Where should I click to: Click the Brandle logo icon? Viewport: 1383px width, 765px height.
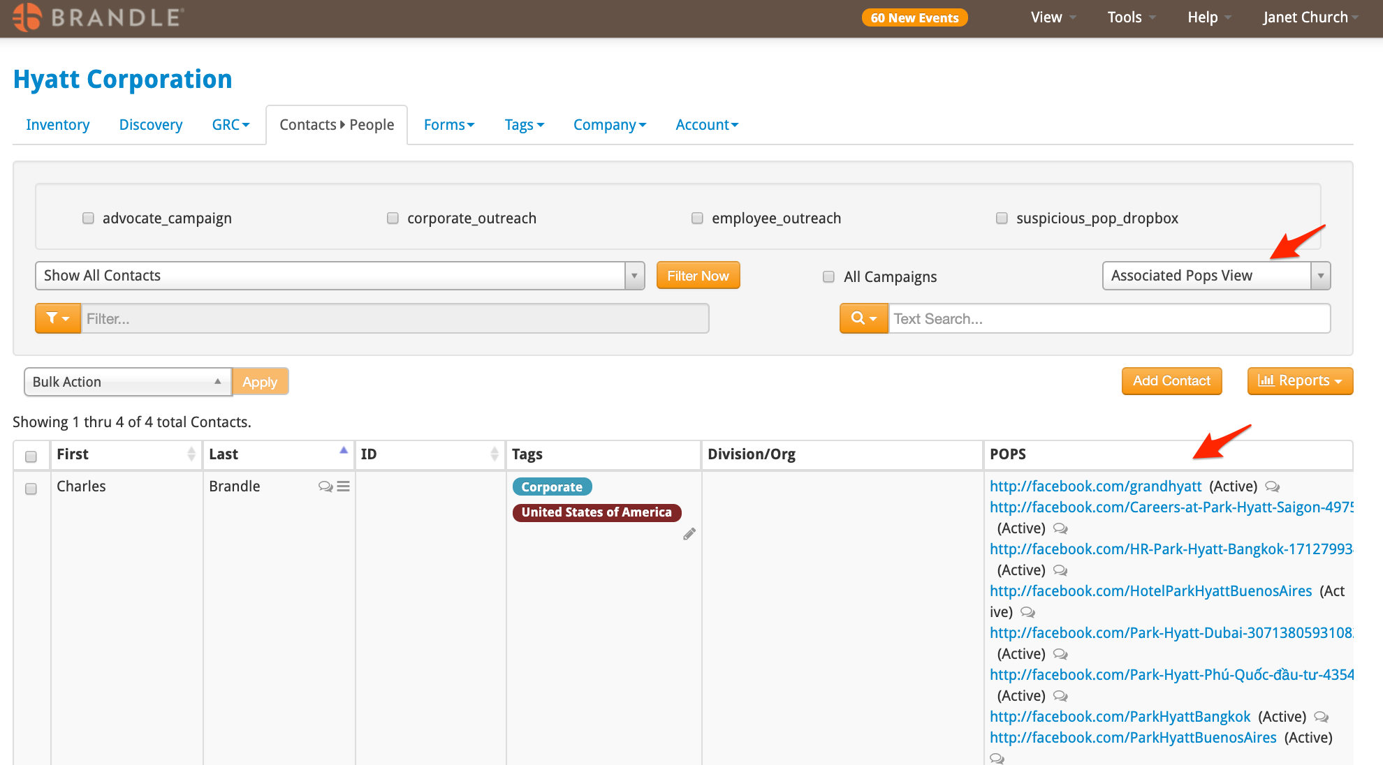[x=27, y=17]
